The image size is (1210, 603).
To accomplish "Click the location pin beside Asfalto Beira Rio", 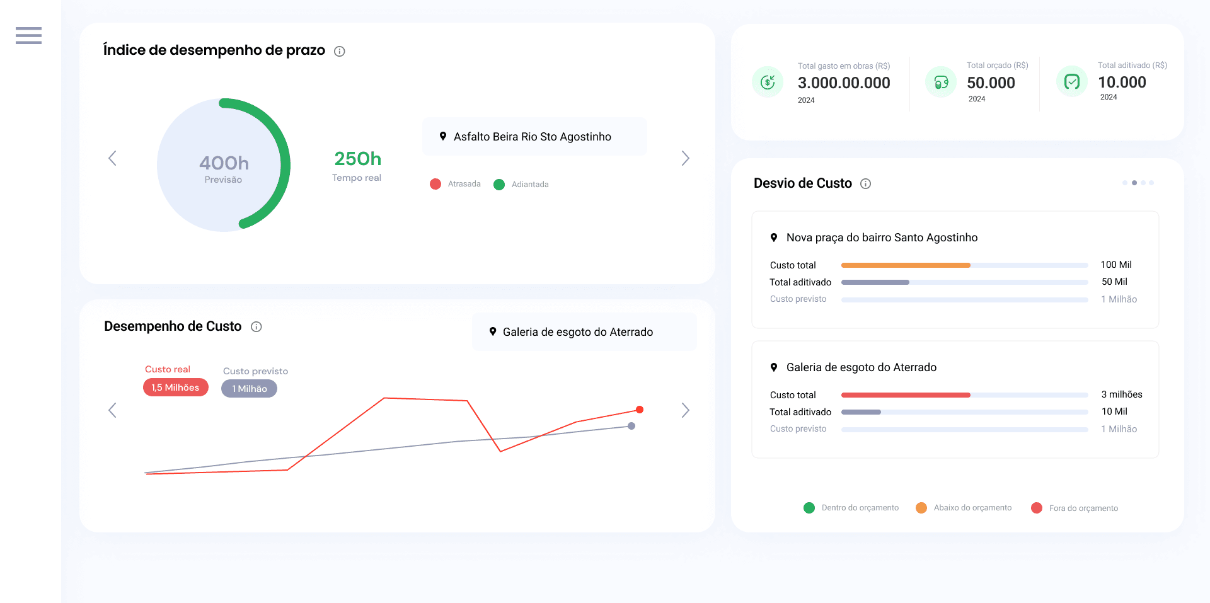I will [x=443, y=136].
